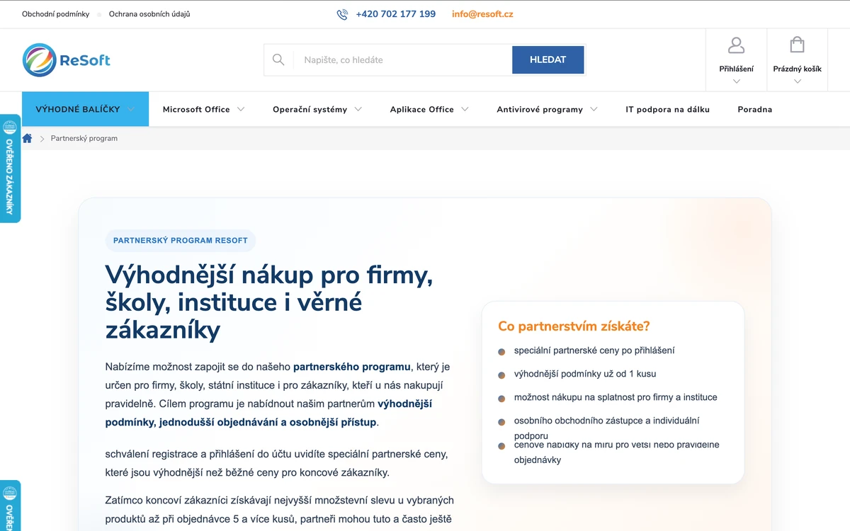Click the PARTNERSKÝ PROGRAM RESOFT badge
This screenshot has width=850, height=531.
pos(181,241)
